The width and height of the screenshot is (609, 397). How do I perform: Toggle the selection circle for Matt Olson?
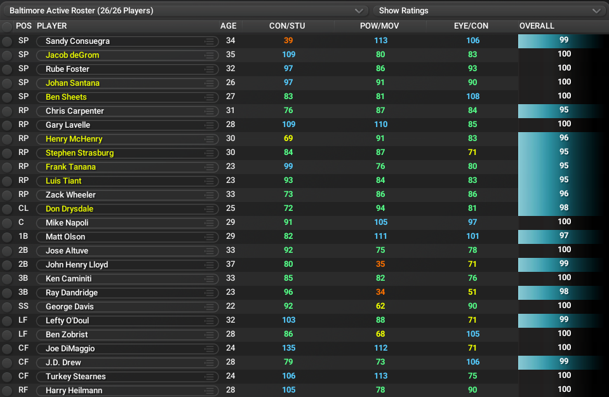(7, 237)
